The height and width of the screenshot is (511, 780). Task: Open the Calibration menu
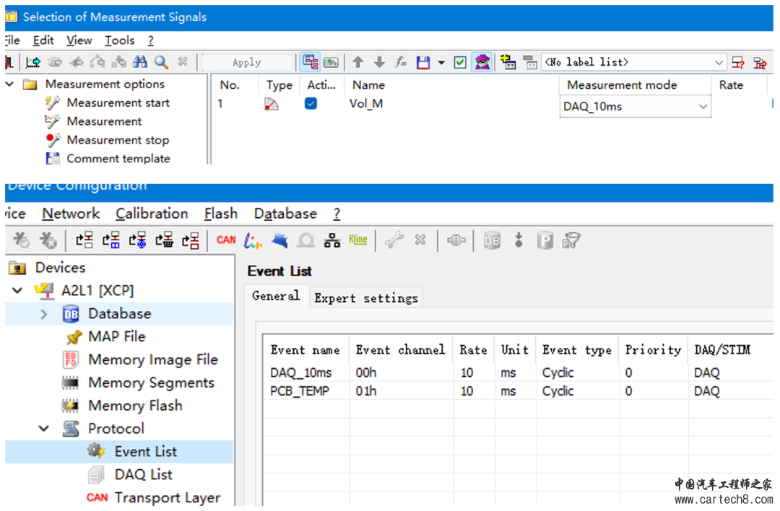point(152,214)
